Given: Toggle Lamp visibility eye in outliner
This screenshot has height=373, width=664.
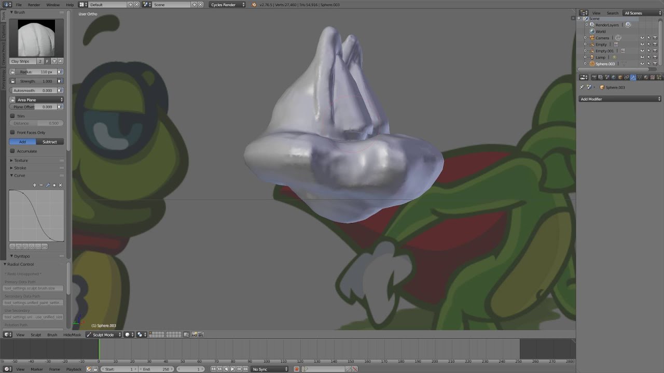Looking at the screenshot, I should point(642,58).
